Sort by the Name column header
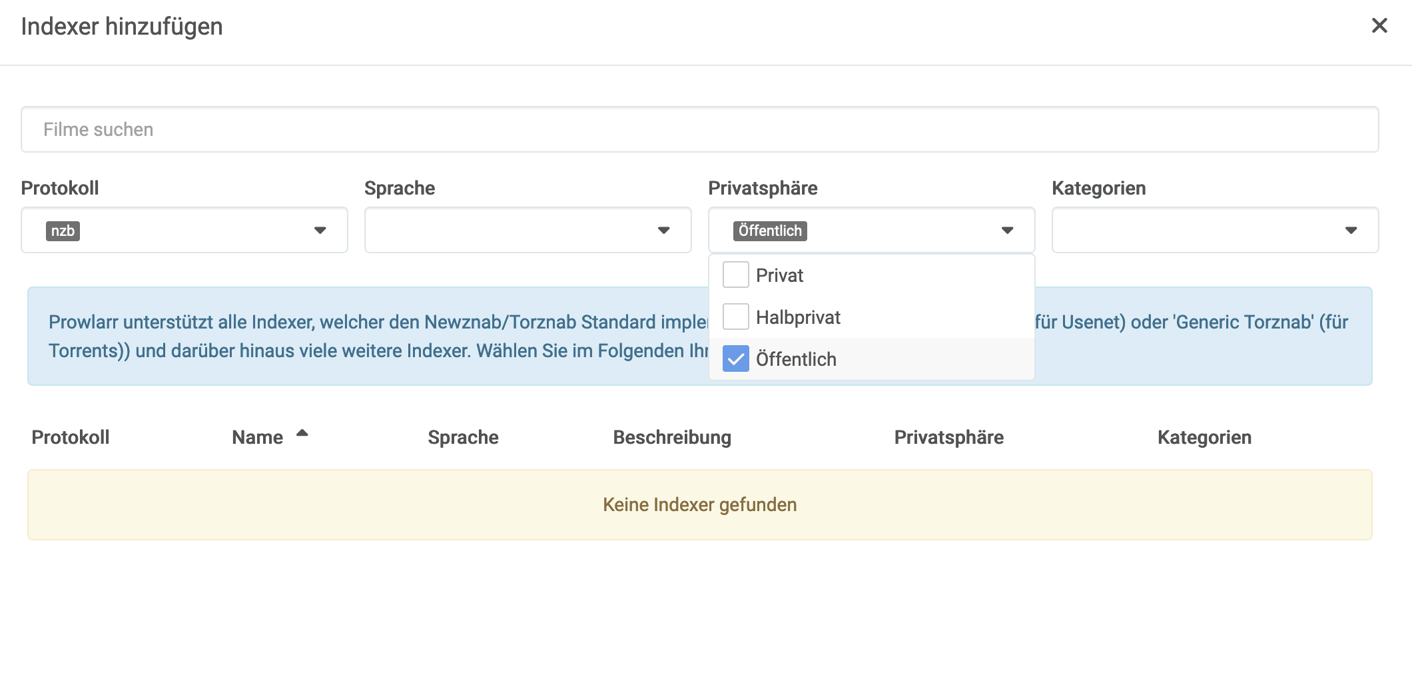 (257, 437)
